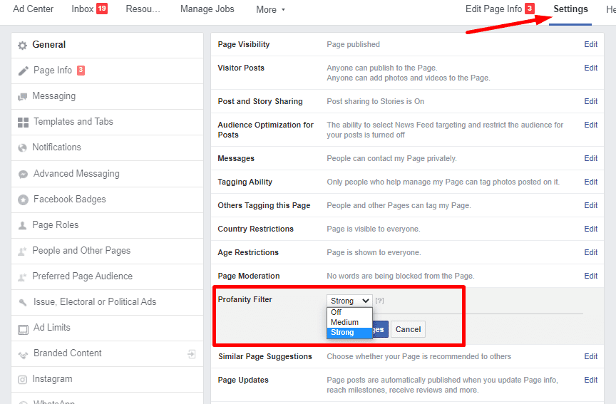Click the Messaging chat bubbles icon
Screen dimensions: 616x404
coord(22,97)
